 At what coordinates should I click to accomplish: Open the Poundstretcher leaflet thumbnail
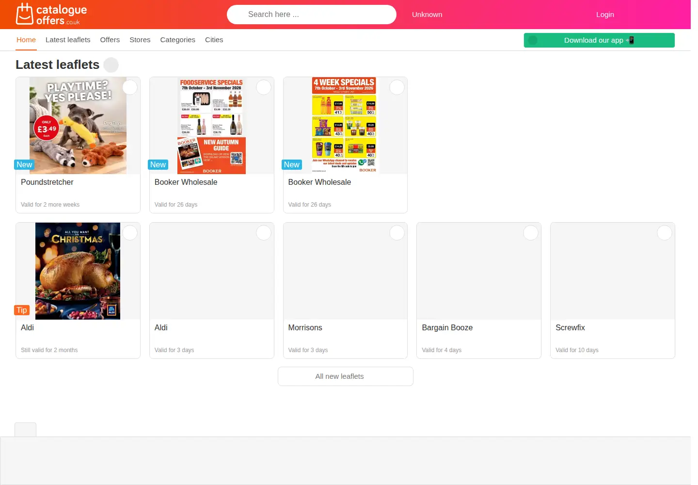[78, 126]
